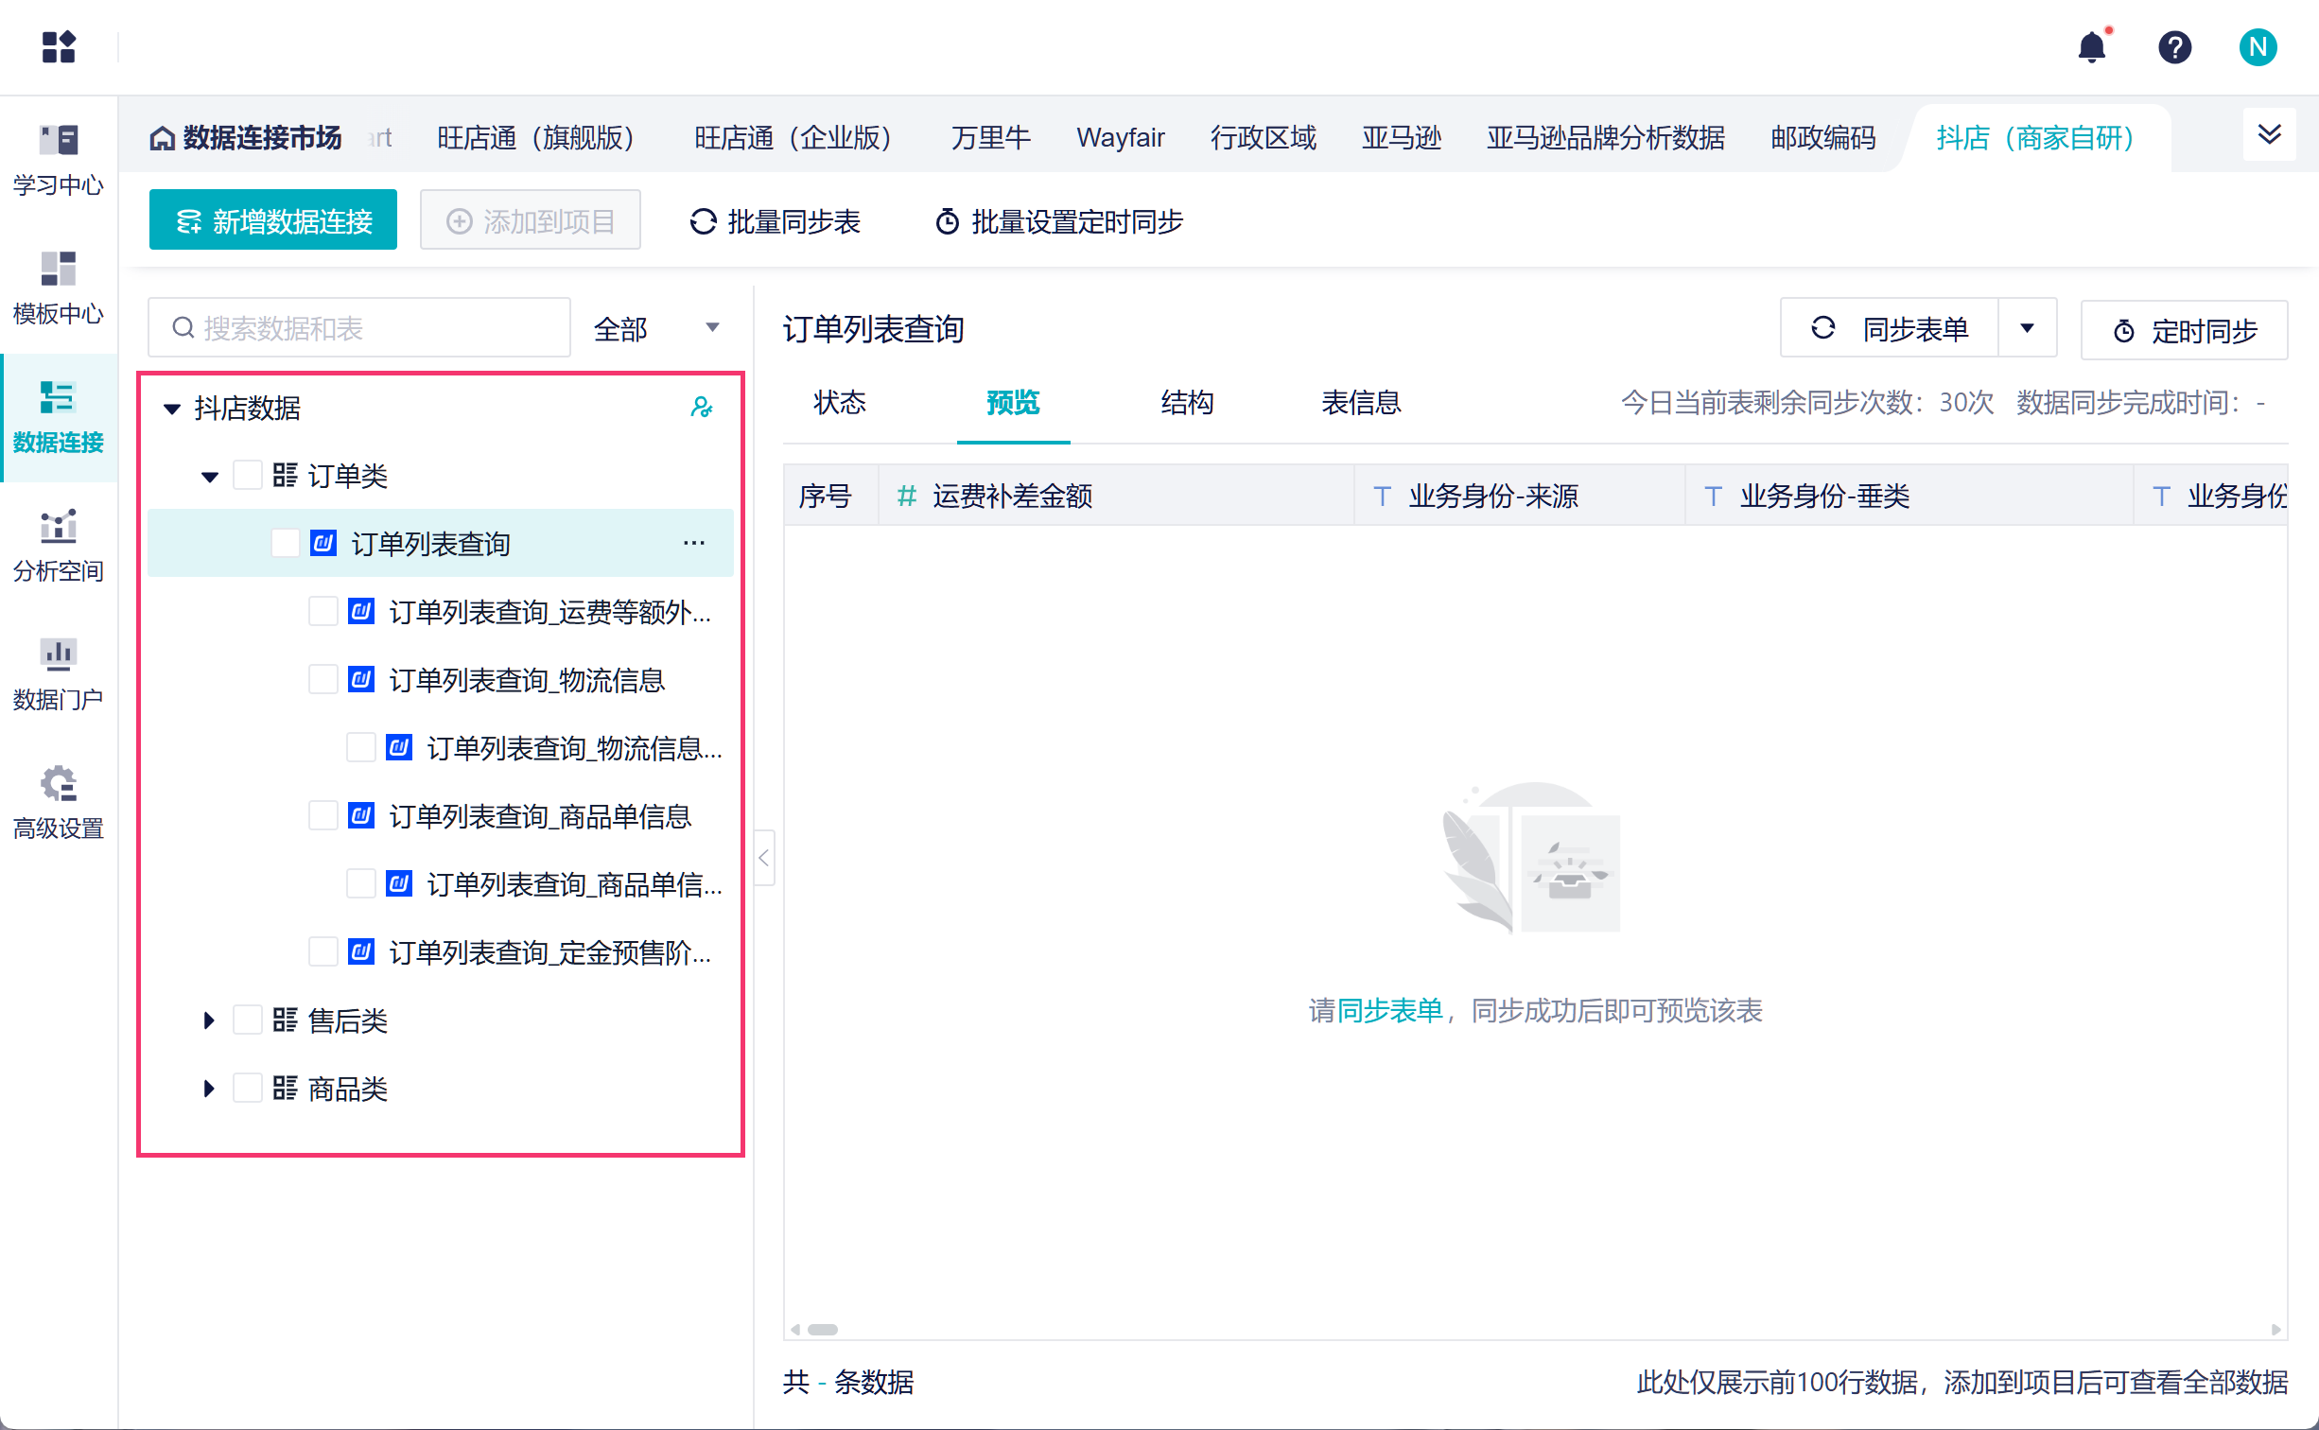Check the 商品类 checkbox
Screen dimensions: 2319x1430
point(248,1088)
